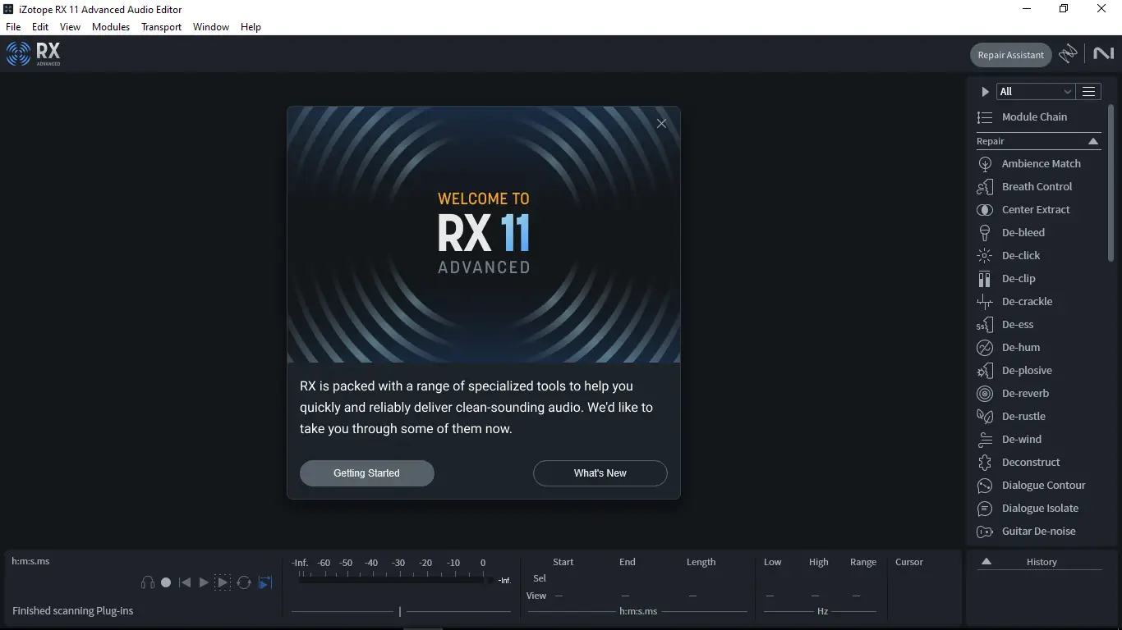
Task: Open the De-click module
Action: click(x=1038, y=255)
